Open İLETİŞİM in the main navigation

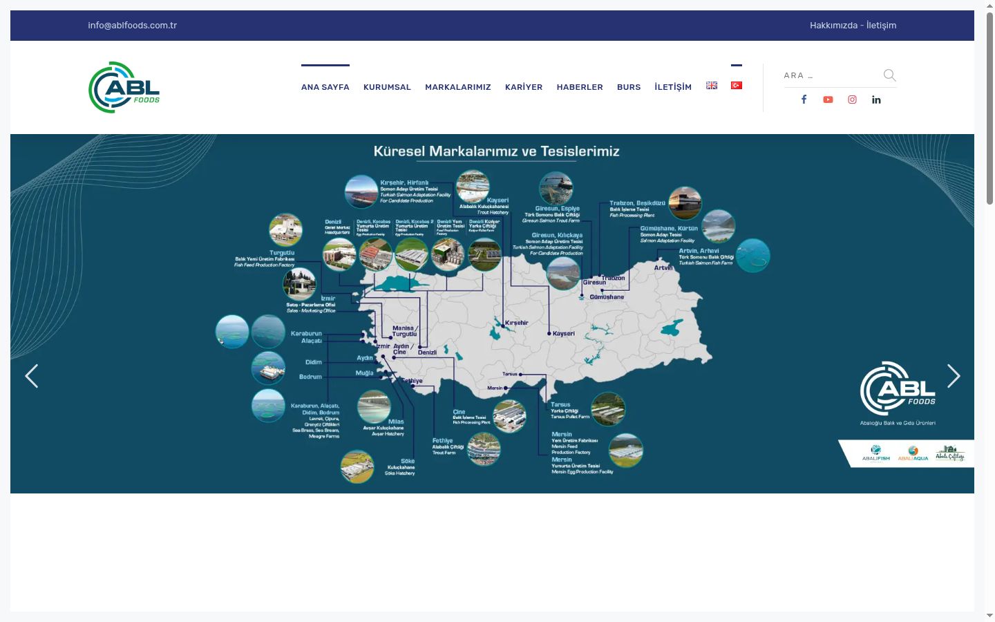[673, 87]
